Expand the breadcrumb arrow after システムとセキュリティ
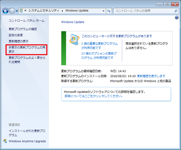Screen dimensions: 181x150 [62, 11]
